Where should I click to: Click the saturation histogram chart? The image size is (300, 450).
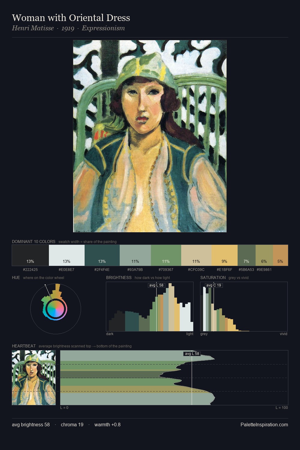coord(244,307)
